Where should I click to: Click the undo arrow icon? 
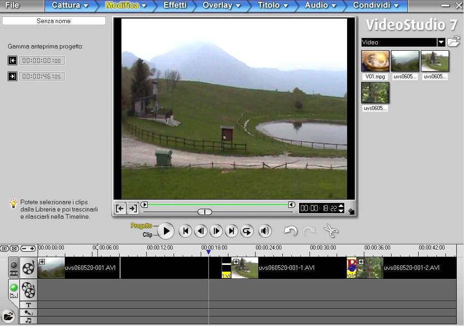coord(290,231)
